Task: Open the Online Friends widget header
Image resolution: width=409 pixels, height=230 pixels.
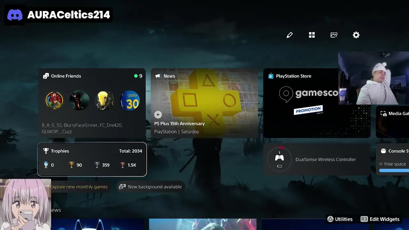Action: (62, 76)
